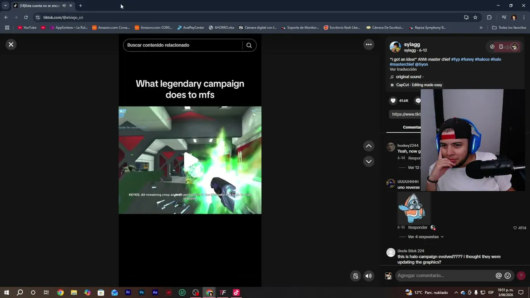Open syiagg's profile picture
Image resolution: width=530 pixels, height=298 pixels.
click(395, 47)
